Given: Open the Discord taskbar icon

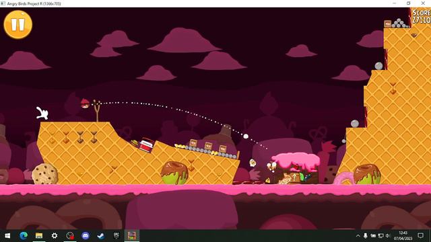Looking at the screenshot, I should click(x=86, y=236).
